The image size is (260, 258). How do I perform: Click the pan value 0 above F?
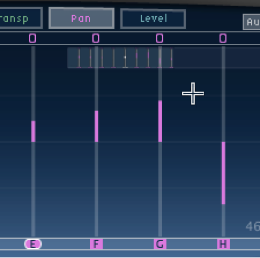pyautogui.click(x=96, y=38)
